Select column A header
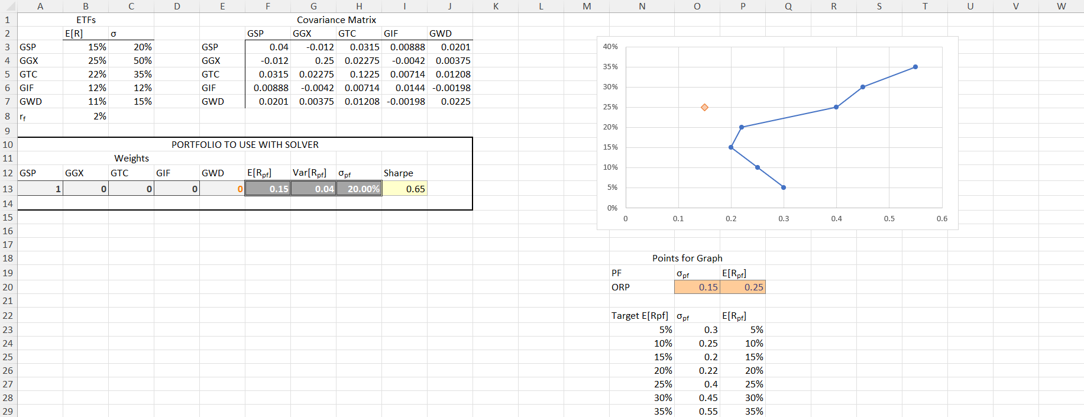This screenshot has height=417, width=1084. [40, 6]
